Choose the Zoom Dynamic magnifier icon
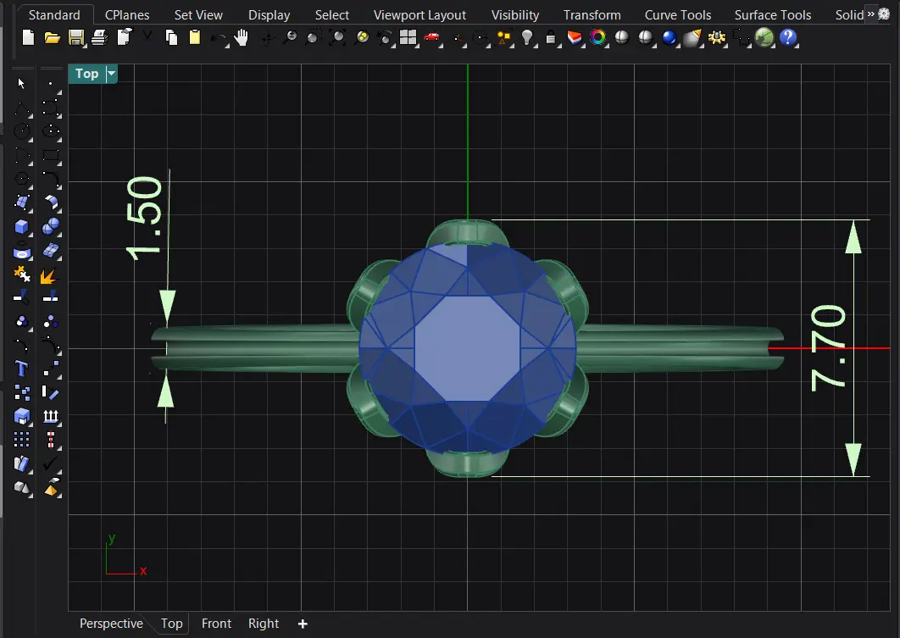 click(x=291, y=38)
